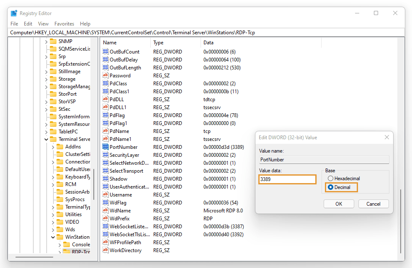The height and width of the screenshot is (268, 412).
Task: Click the OutBufDelay DWORD value icon
Action: coord(106,59)
